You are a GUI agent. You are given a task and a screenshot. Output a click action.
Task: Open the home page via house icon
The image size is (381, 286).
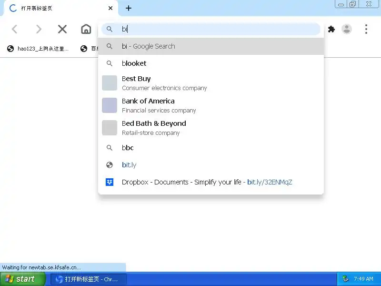click(86, 29)
